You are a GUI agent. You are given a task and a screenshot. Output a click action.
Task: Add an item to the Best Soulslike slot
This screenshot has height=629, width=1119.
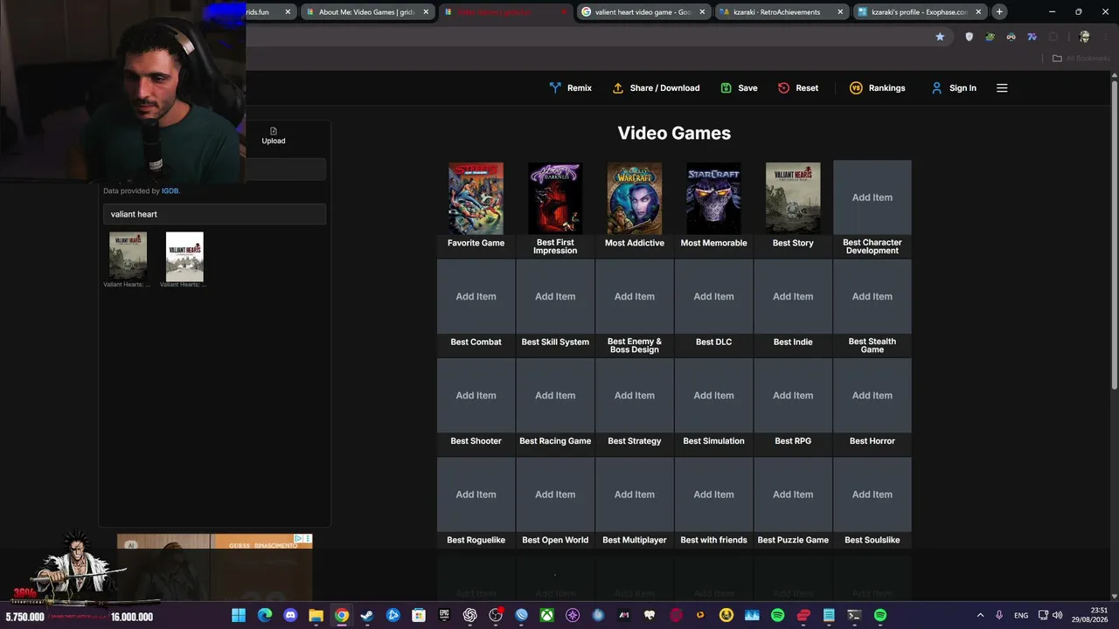(872, 494)
